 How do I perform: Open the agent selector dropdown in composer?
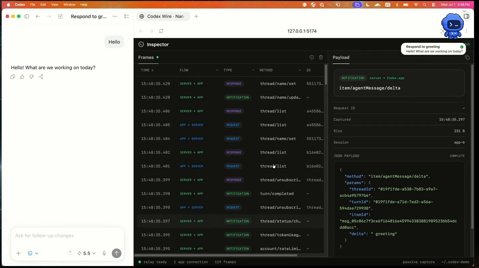pos(33,253)
